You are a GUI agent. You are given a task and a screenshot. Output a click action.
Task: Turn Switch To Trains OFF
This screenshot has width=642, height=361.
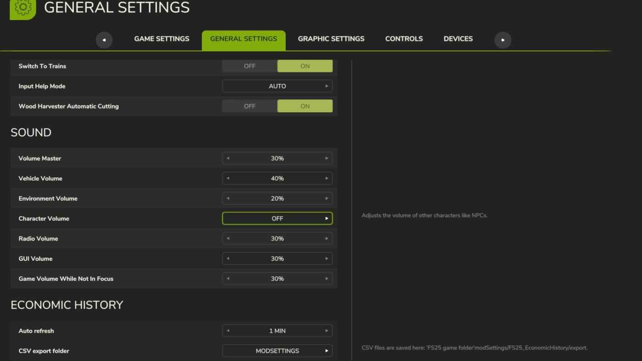pyautogui.click(x=249, y=66)
